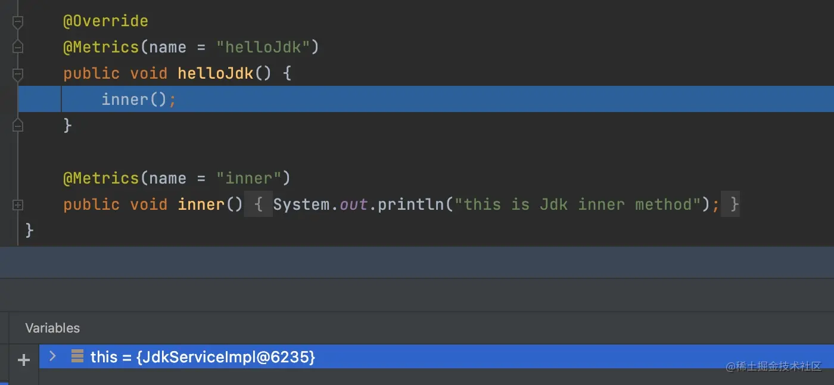Viewport: 834px width, 385px height.
Task: Collapse helloJdk method using gutter fold icon
Action: coord(18,74)
